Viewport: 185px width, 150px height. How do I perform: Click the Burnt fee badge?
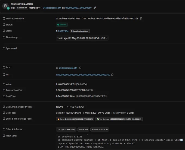75,119
